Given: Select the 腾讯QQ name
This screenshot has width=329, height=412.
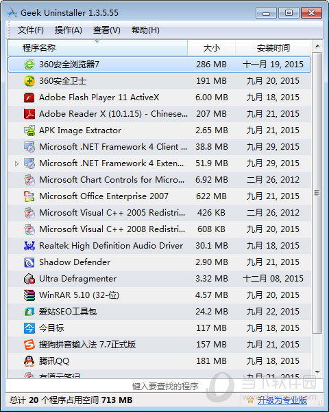Looking at the screenshot, I should point(54,361).
